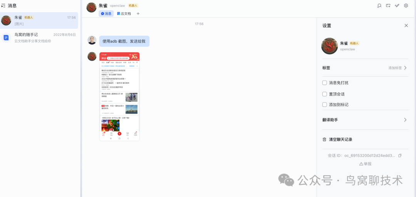Expand 添加标签 chevron
Image resolution: width=416 pixels, height=197 pixels.
coord(405,68)
